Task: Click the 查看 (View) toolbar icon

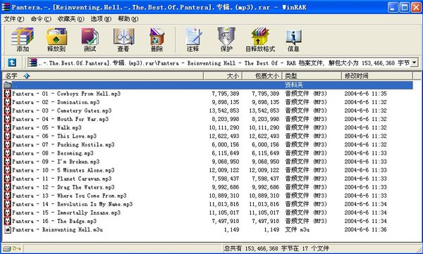Action: [x=123, y=39]
